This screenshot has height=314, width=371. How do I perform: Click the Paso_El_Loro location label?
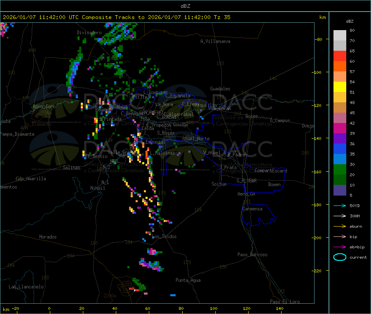coord(285,302)
